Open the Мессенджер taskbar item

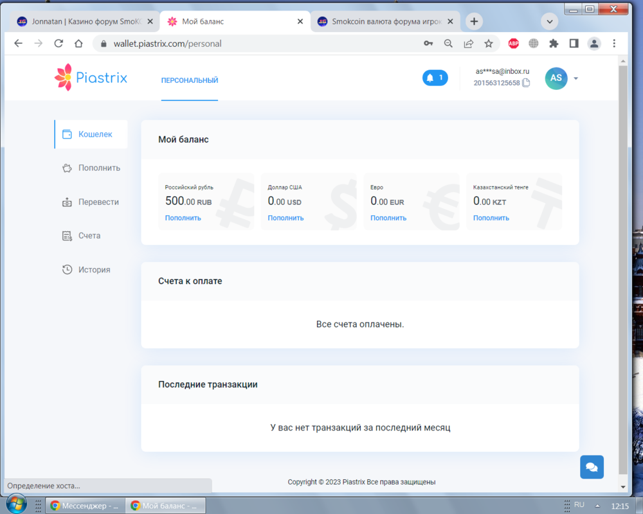[86, 506]
